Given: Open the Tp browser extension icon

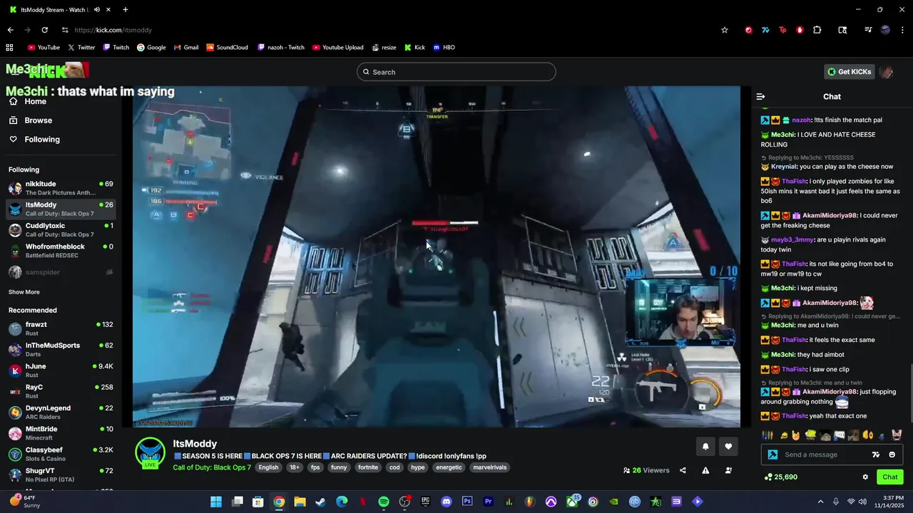Looking at the screenshot, I should coord(782,30).
